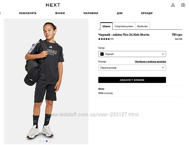Expand the Колір dropdown showing Чорний
The height and width of the screenshot is (145, 189).
click(x=132, y=54)
